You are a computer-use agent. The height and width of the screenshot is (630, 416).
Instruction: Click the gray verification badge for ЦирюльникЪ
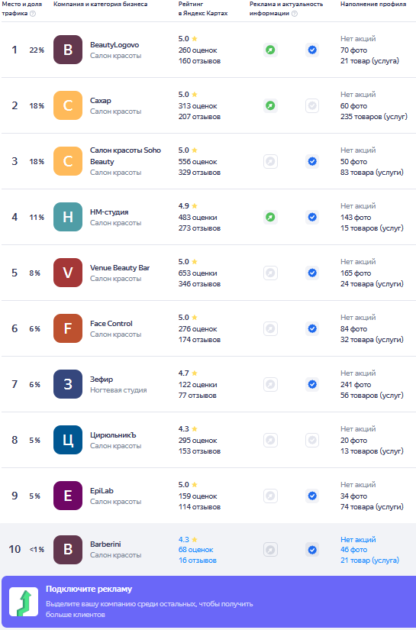click(x=312, y=440)
